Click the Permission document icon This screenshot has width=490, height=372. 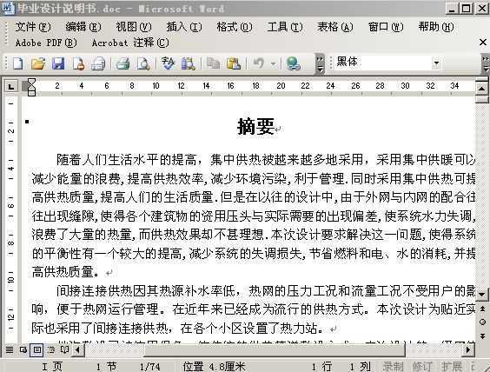coord(78,63)
